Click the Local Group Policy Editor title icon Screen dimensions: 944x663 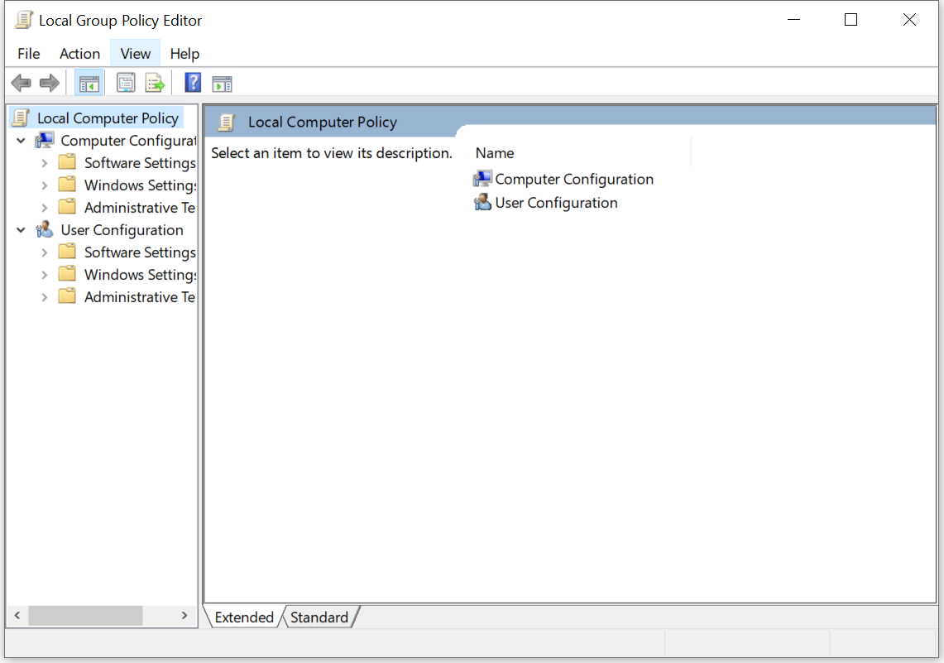pyautogui.click(x=23, y=20)
